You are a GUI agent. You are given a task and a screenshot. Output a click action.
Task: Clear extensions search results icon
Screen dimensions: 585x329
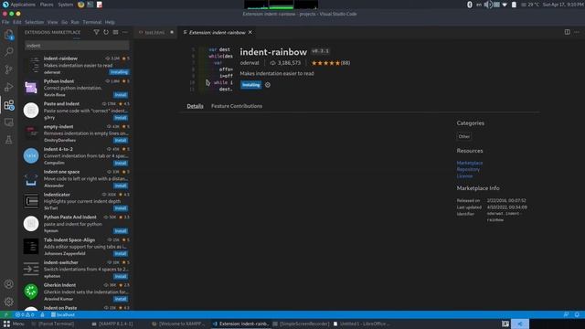pos(116,33)
